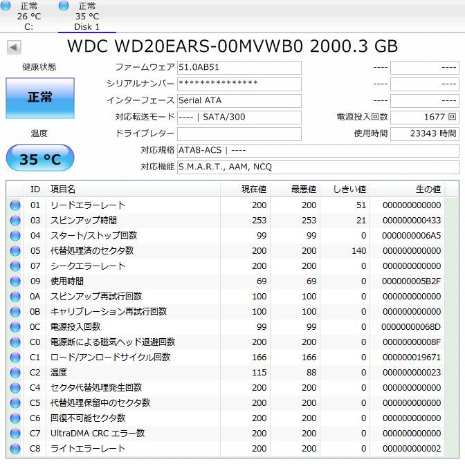Screen dimensions: 465x464
Task: Click the blue status orb above Disk 1
Action: [64, 6]
